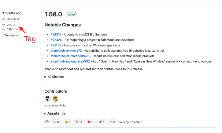This screenshot has width=222, height=133.
Task: Open pull request #22315 link
Action: 56,34
